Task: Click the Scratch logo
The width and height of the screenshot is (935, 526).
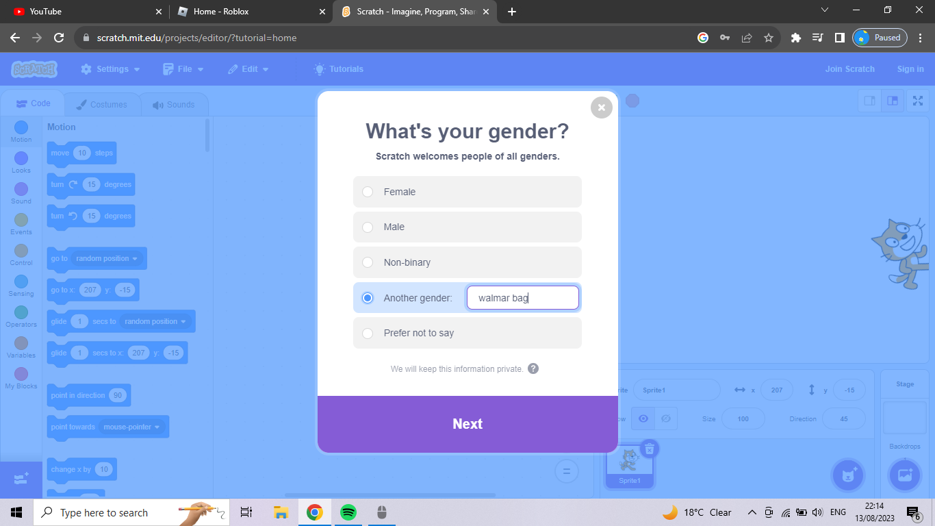Action: point(34,69)
